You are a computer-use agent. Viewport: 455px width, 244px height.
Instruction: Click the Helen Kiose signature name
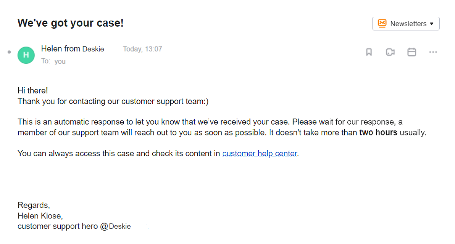(40, 216)
